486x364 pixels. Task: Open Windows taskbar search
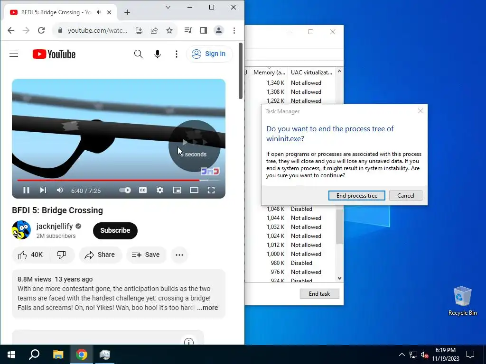click(x=34, y=355)
